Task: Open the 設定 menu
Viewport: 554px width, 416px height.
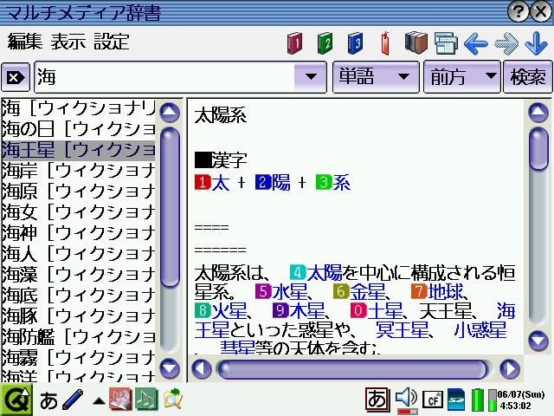Action: coord(112,42)
